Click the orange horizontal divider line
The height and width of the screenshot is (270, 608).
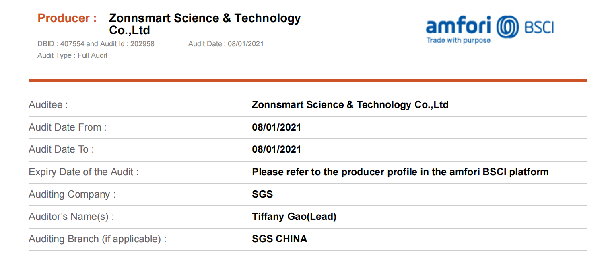308,80
